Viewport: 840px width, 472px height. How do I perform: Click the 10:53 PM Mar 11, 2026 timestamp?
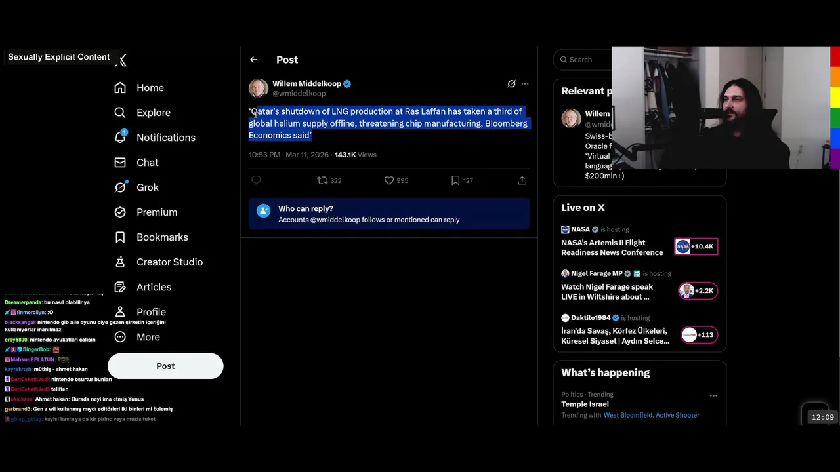[x=289, y=155]
